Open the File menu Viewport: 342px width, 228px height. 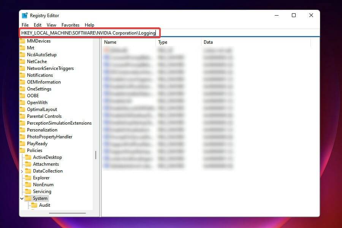pyautogui.click(x=25, y=25)
